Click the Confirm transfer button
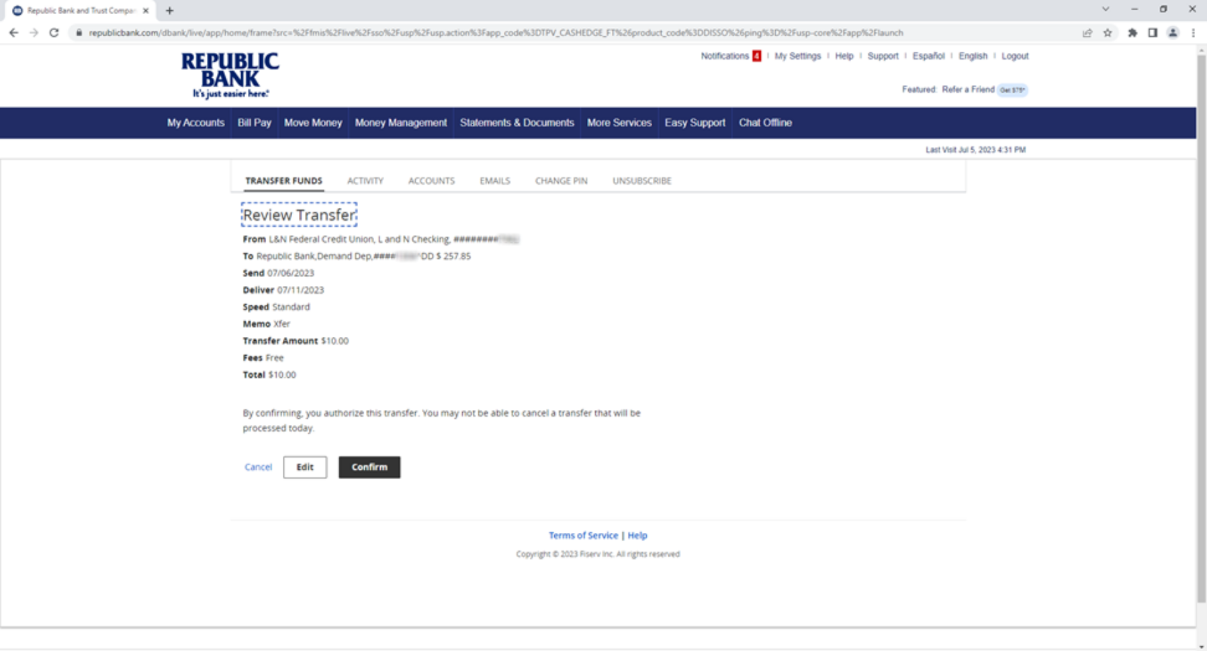 pos(369,467)
